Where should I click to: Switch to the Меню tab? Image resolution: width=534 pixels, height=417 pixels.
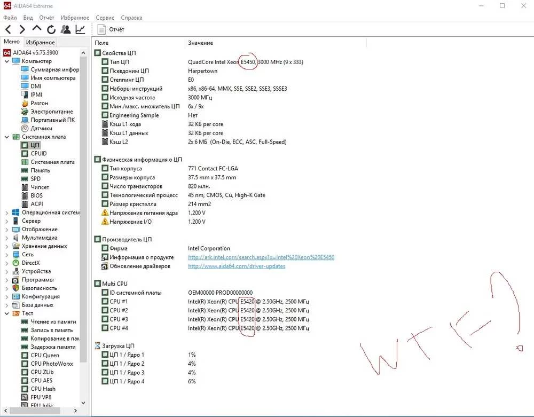point(12,42)
